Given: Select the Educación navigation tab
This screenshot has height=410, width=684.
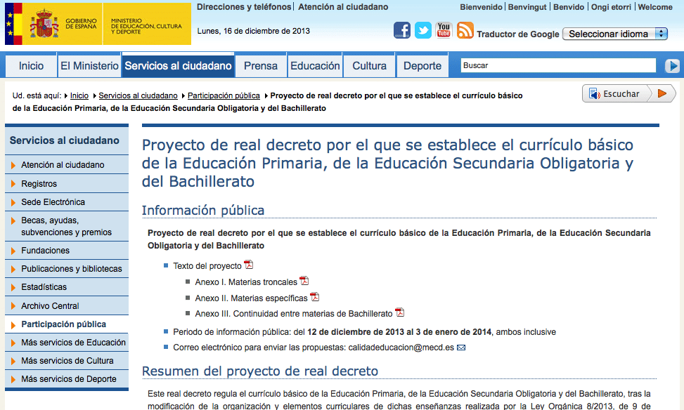Looking at the screenshot, I should [x=315, y=66].
